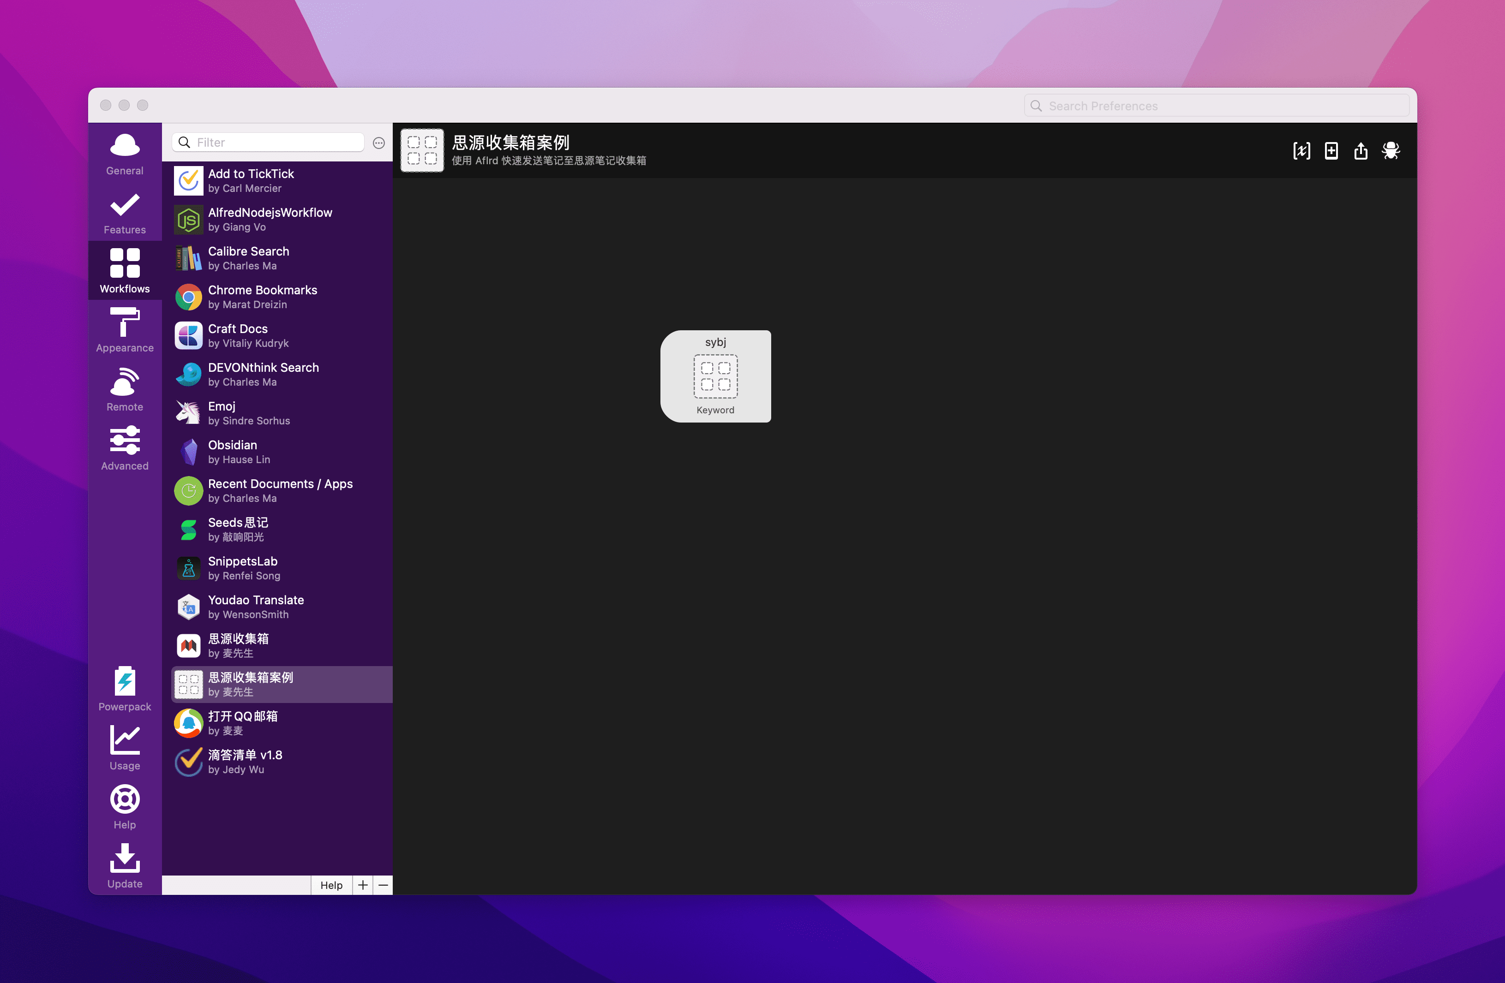Click the workflow variables [x] icon
The image size is (1505, 983).
point(1301,150)
